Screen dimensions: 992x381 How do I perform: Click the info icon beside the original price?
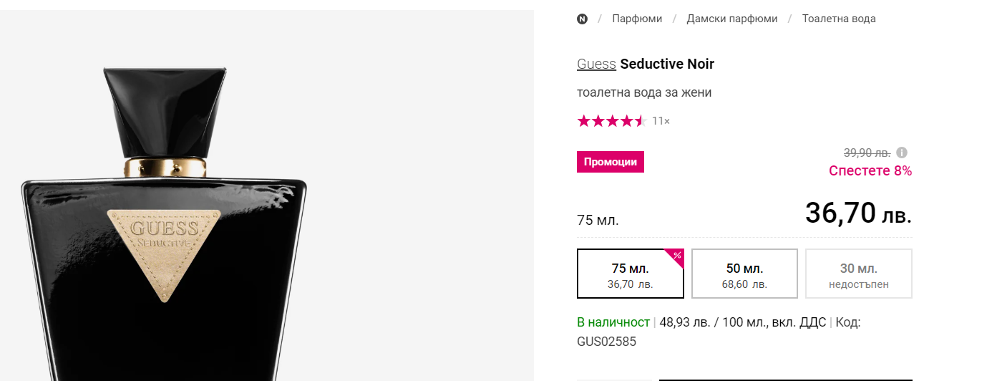tap(902, 153)
